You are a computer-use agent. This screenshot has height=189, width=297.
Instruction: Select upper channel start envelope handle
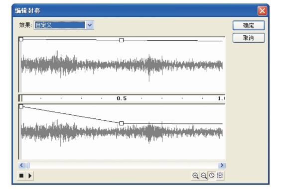21,39
